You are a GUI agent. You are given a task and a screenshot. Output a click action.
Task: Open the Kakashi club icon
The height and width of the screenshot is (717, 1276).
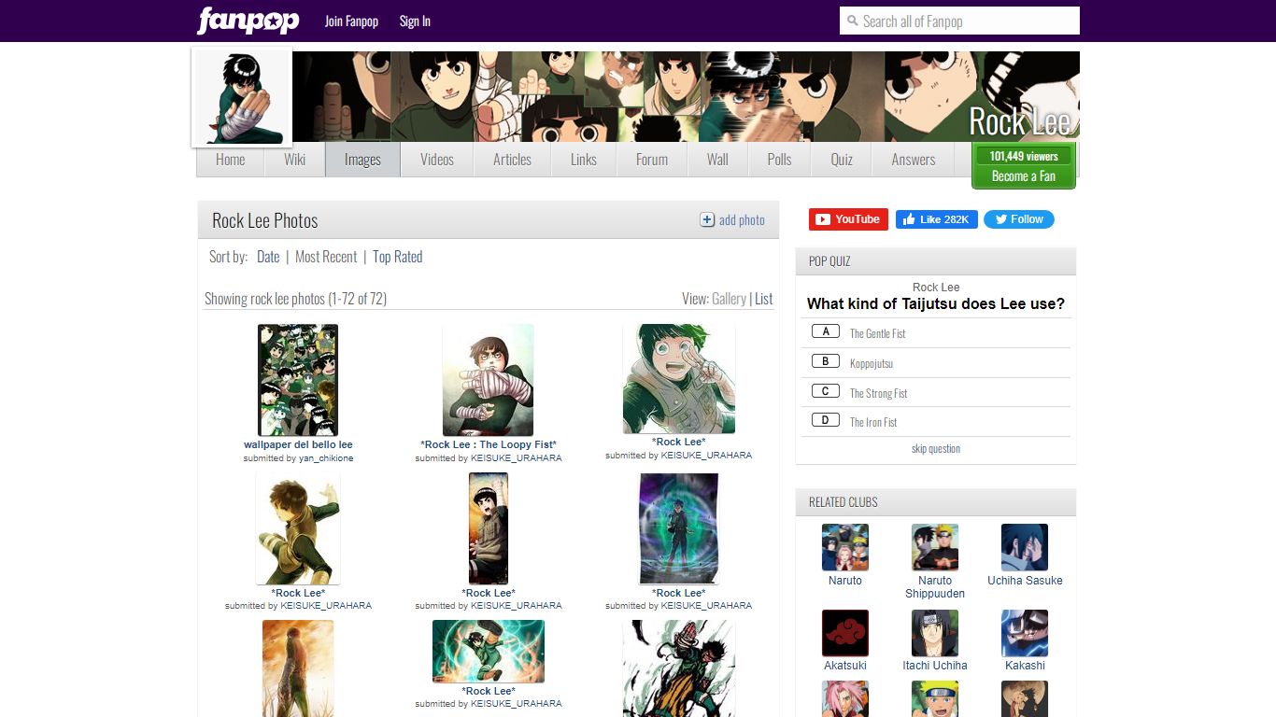click(1025, 633)
